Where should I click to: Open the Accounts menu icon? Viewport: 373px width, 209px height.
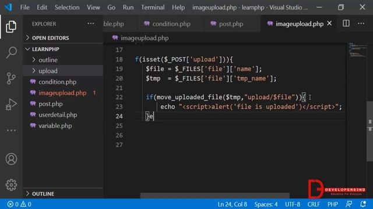click(11, 158)
